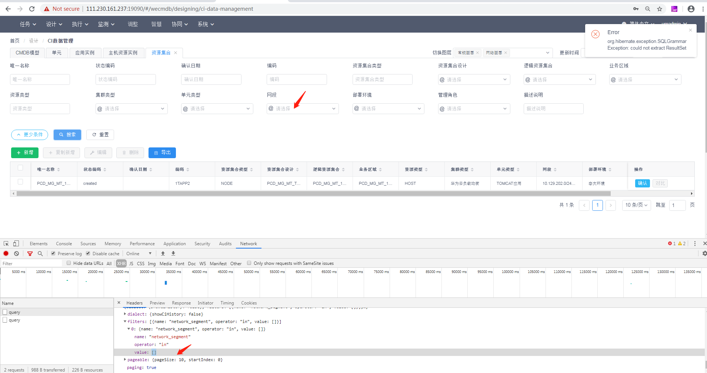Select the inspect element cursor icon
Viewport: 707px width, 373px height.
(5, 243)
